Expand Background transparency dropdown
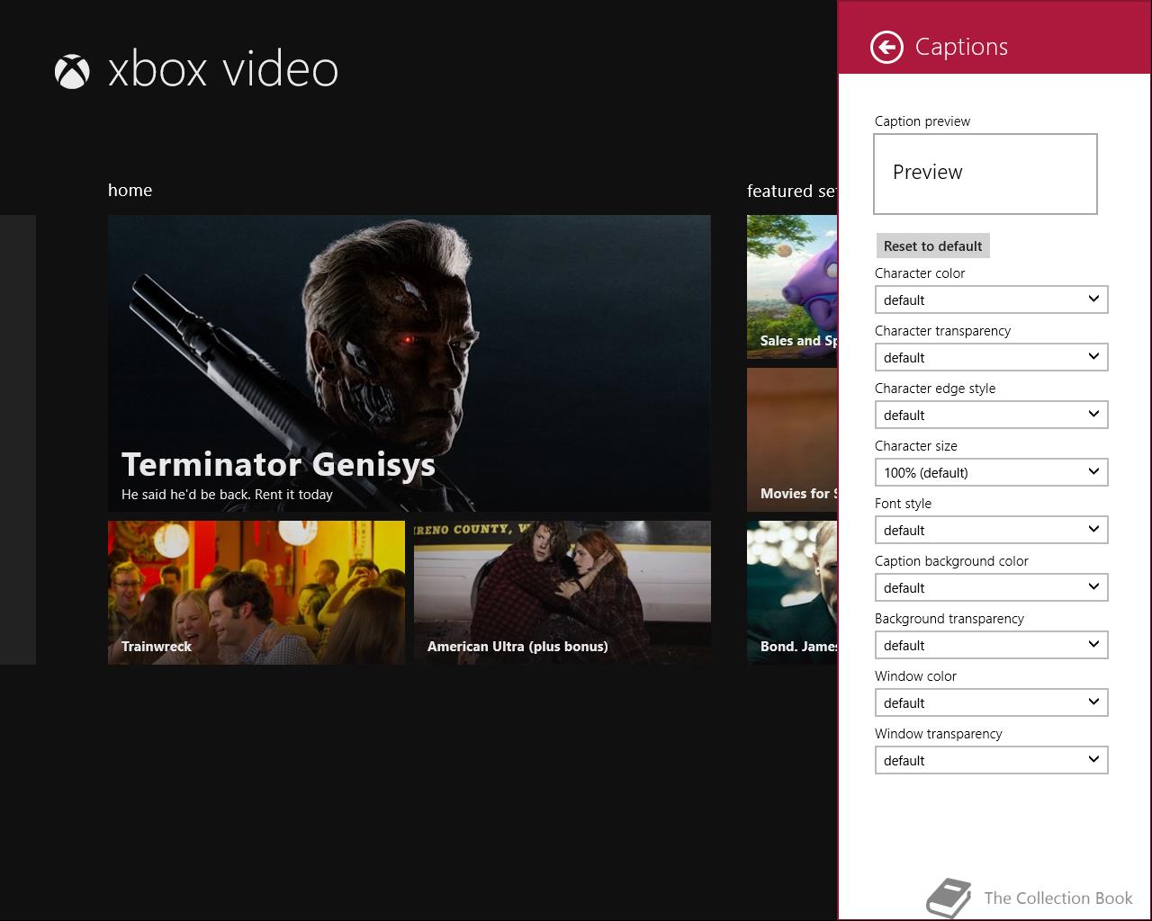 (x=991, y=645)
